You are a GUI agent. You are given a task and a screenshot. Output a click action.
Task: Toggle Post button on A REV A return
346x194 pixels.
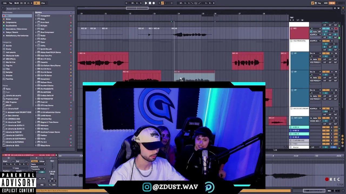(336, 127)
